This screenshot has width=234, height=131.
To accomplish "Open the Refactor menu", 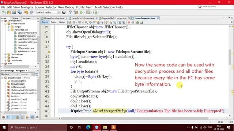I will click(51, 7).
